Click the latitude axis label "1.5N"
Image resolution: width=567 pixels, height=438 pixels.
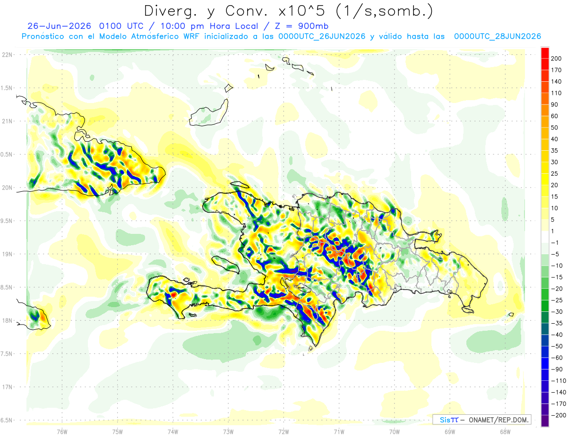pyautogui.click(x=7, y=88)
